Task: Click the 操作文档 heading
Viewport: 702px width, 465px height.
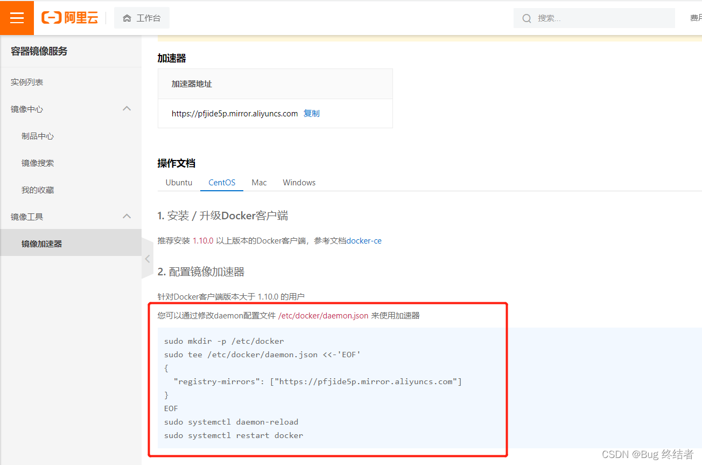Action: [176, 163]
